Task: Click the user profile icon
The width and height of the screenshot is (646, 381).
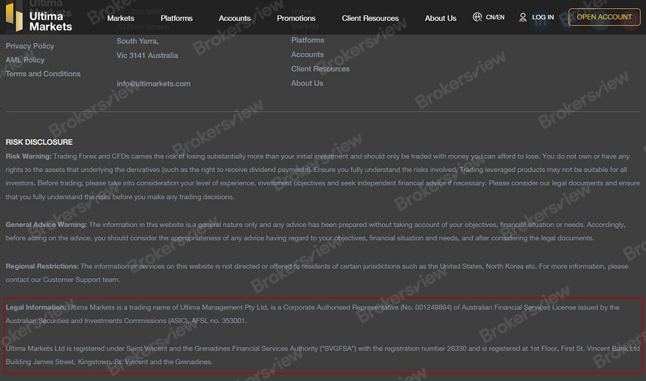Action: point(523,17)
